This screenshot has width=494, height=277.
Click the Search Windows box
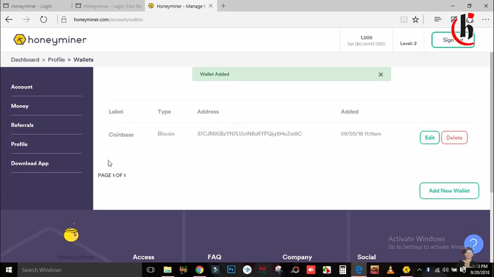pyautogui.click(x=78, y=270)
